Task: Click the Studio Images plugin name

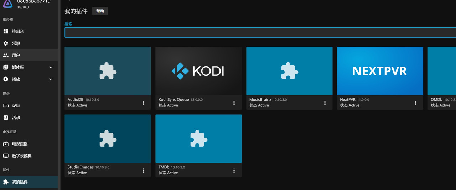Action: click(x=81, y=167)
